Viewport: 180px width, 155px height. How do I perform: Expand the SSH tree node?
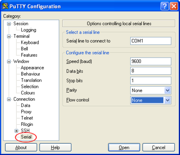16,131
